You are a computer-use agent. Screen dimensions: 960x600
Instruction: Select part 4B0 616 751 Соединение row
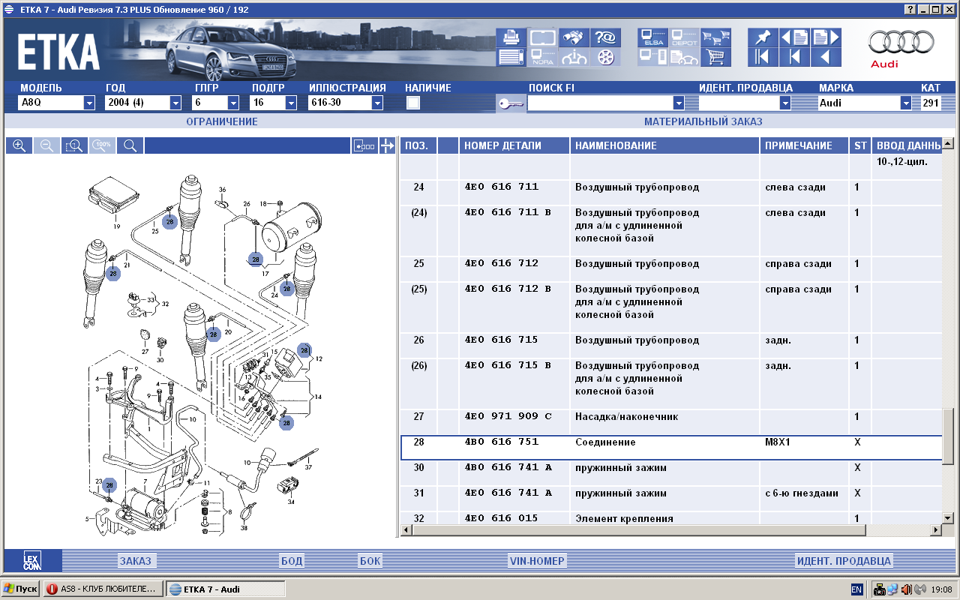[x=671, y=448]
